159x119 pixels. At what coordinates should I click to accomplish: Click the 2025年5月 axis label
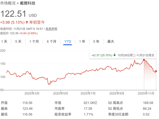click(61, 93)
